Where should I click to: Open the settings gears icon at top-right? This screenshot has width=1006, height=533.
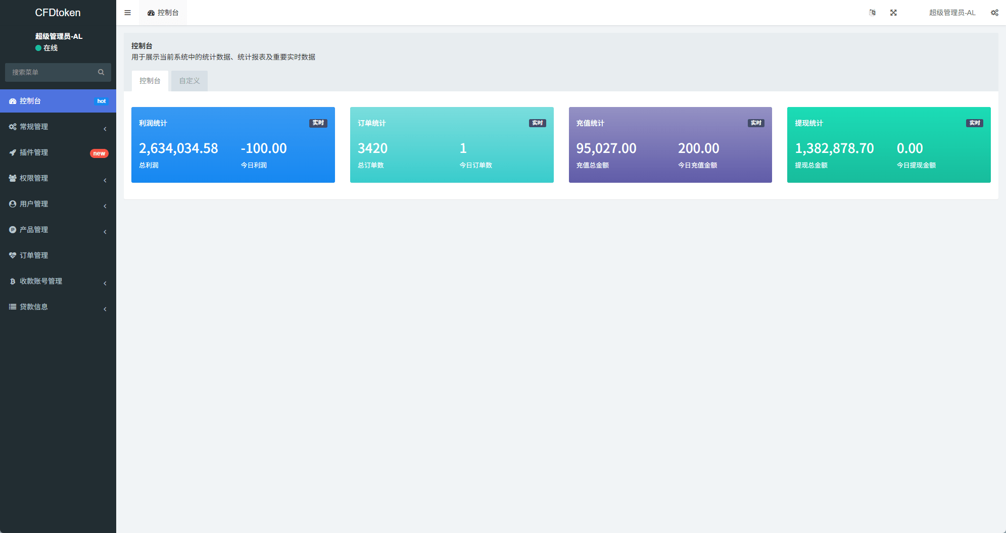[994, 13]
